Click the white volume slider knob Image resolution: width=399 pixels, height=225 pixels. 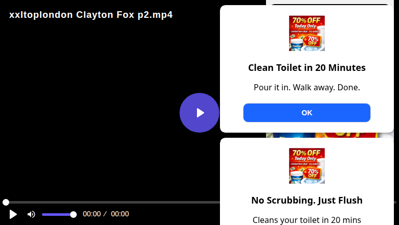[x=73, y=214]
